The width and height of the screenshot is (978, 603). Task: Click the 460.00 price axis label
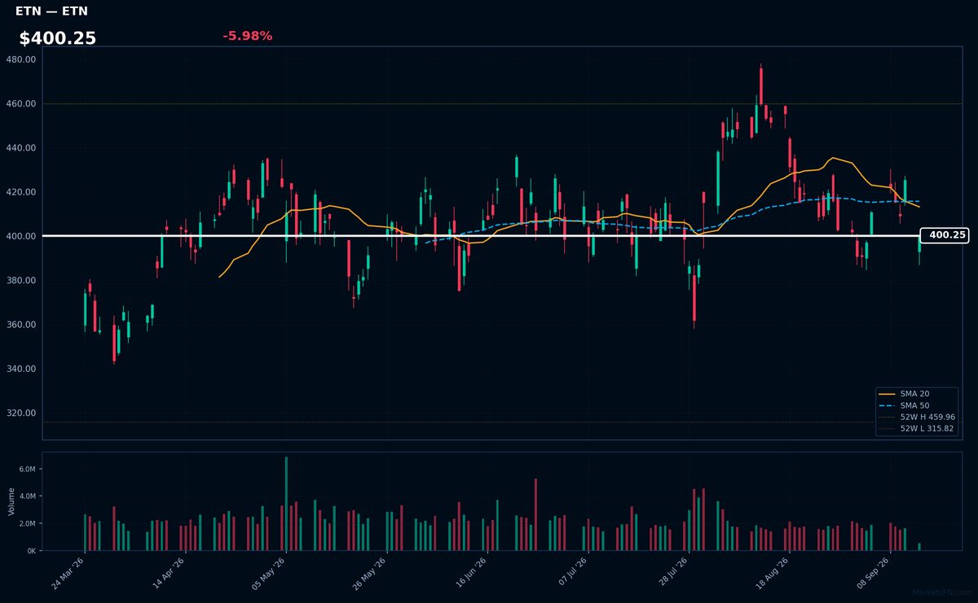tap(20, 104)
